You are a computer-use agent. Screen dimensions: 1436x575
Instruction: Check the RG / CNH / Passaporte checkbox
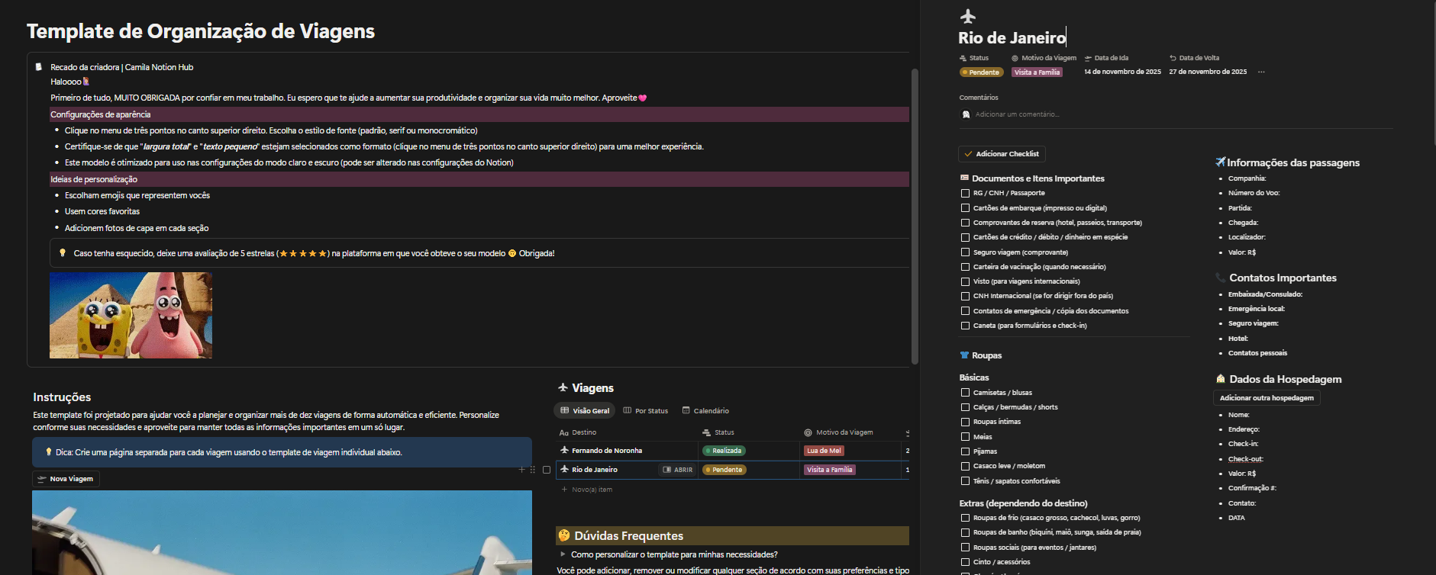tap(965, 194)
